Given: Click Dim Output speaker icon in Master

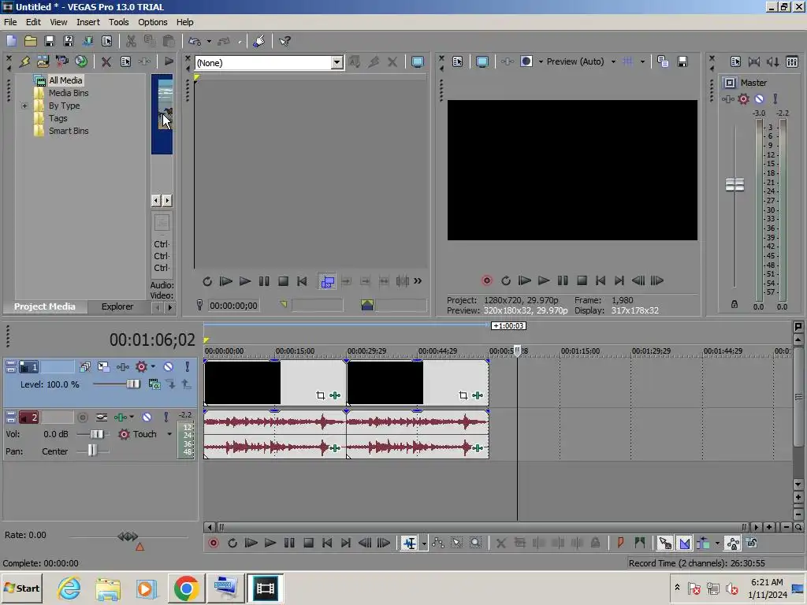Looking at the screenshot, I should (772, 61).
